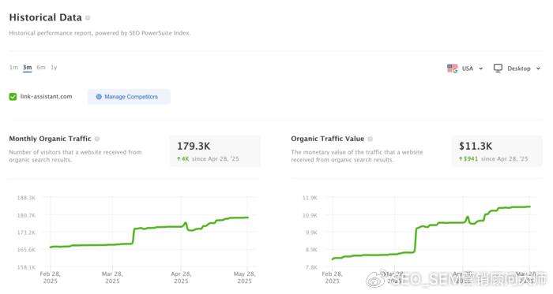Click info icon next to Monthly Organic Traffic
553x294 pixels.
click(x=97, y=139)
